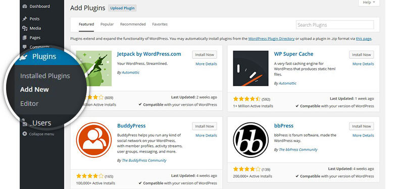Screen dimensions: 404x189
Task: Select Add New in Plugins submenu
Action: tap(34, 90)
